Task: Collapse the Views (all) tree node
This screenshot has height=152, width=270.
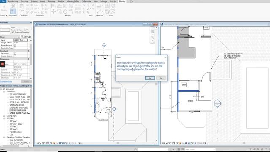Action: coord(1,89)
